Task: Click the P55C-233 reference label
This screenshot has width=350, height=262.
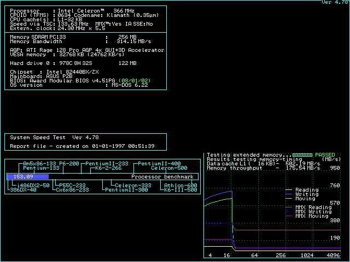Action: click(x=72, y=186)
